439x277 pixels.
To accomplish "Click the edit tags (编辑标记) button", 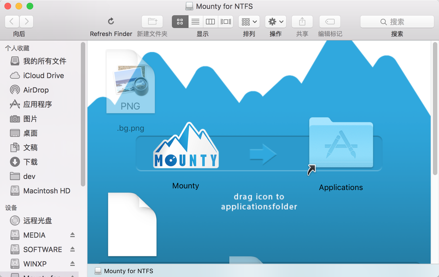I will 330,22.
